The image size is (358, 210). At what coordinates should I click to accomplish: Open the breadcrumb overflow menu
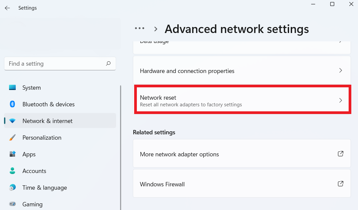pyautogui.click(x=140, y=28)
